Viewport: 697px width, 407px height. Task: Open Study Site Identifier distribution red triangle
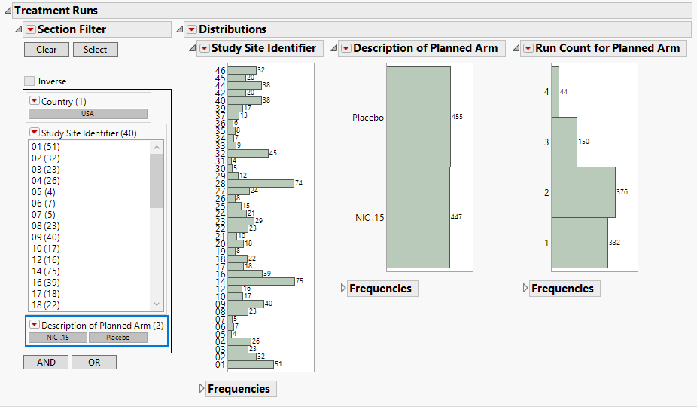click(x=204, y=48)
